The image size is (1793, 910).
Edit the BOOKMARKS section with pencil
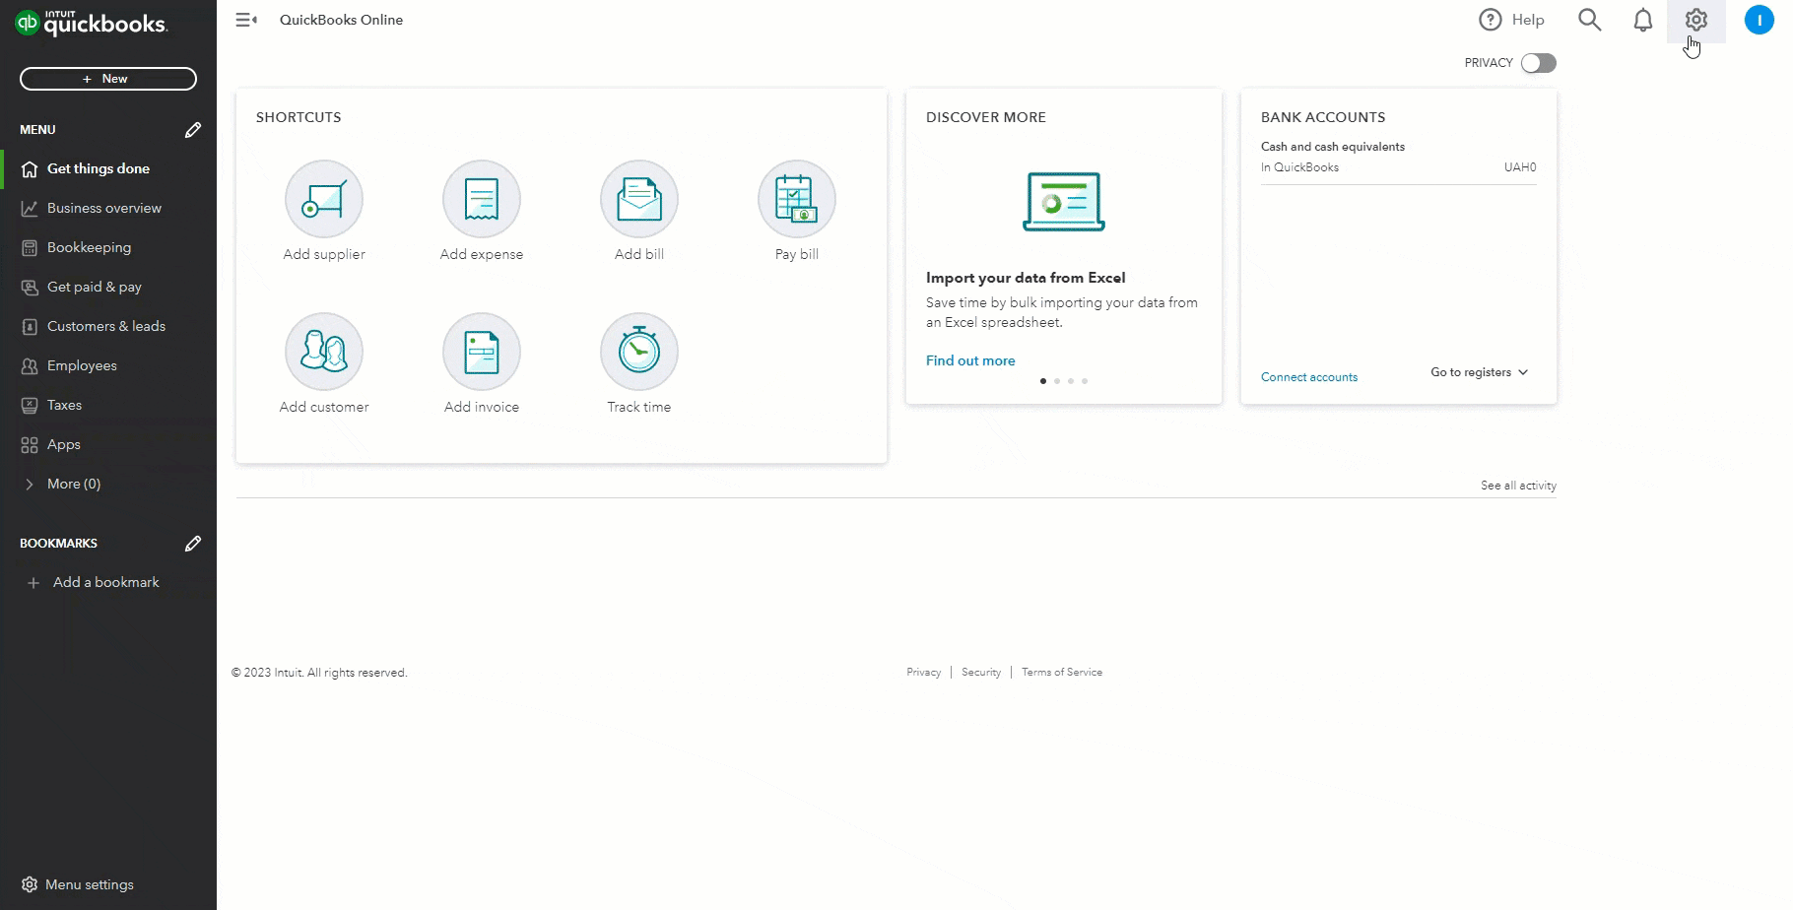tap(193, 544)
